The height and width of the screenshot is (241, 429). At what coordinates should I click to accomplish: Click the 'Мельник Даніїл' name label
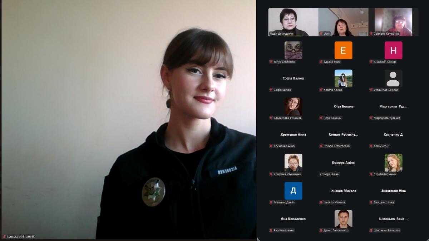click(x=284, y=202)
